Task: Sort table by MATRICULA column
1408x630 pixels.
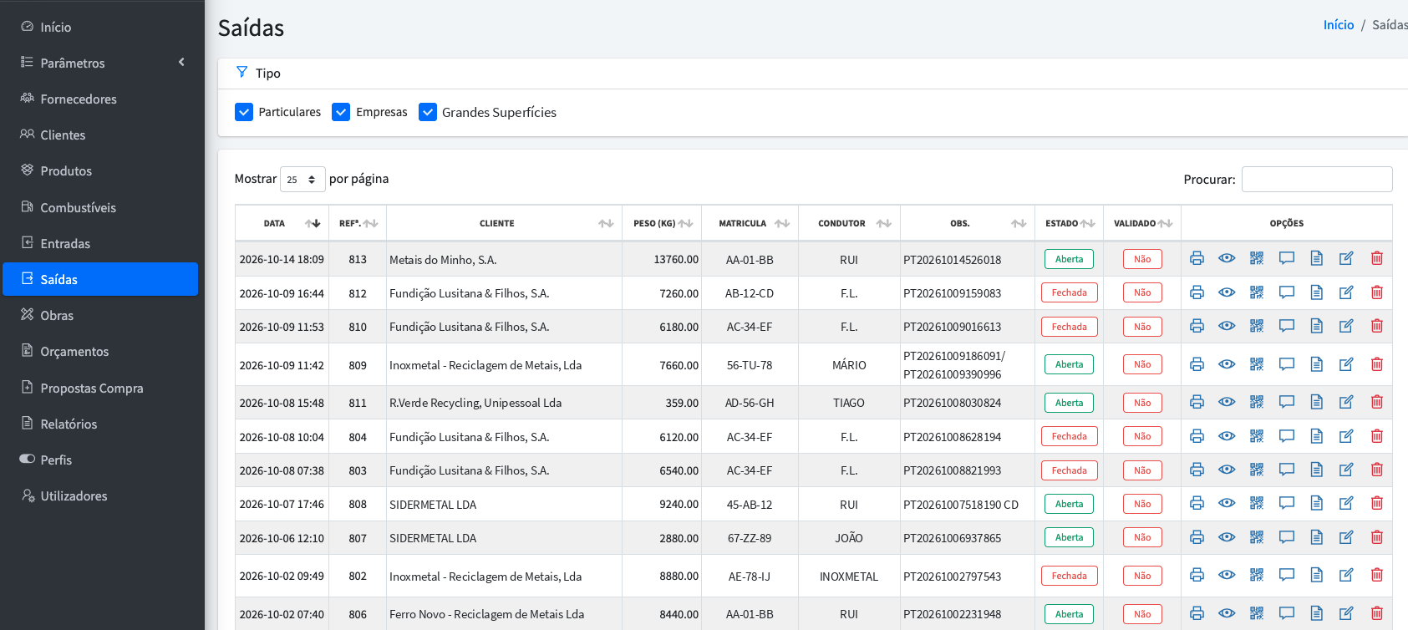Action: pos(750,224)
